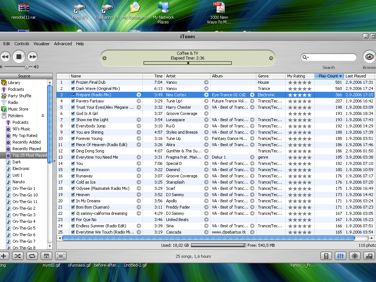This screenshot has height=282, width=376.
Task: Click the eject disc button bottom right
Action: pyautogui.click(x=369, y=256)
